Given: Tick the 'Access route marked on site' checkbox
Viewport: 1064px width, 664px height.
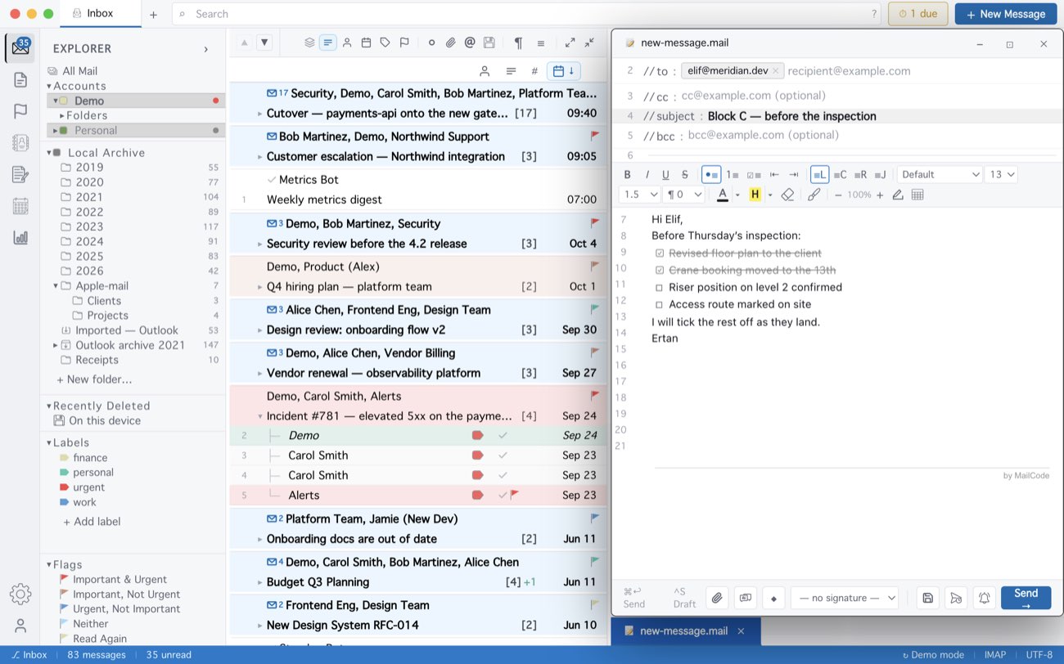Looking at the screenshot, I should click(x=659, y=304).
